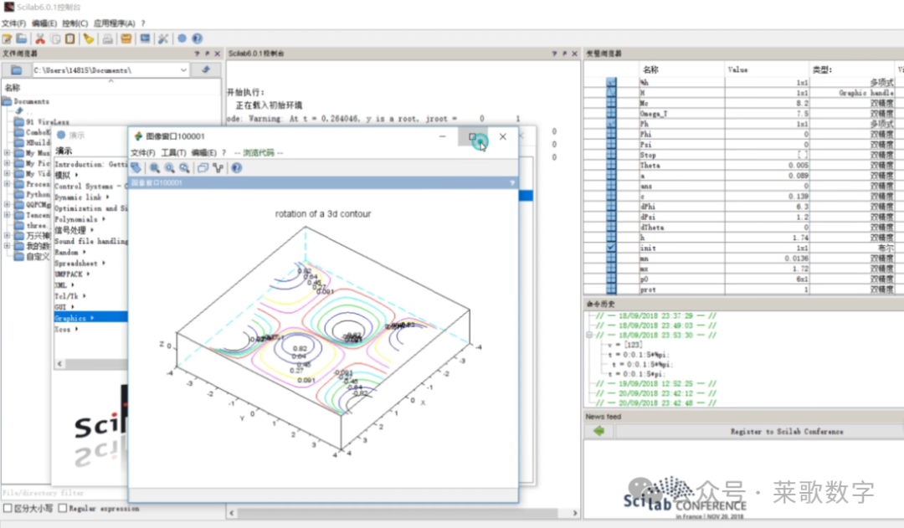Select the Random demo entry
Image resolution: width=904 pixels, height=528 pixels.
[x=66, y=252]
